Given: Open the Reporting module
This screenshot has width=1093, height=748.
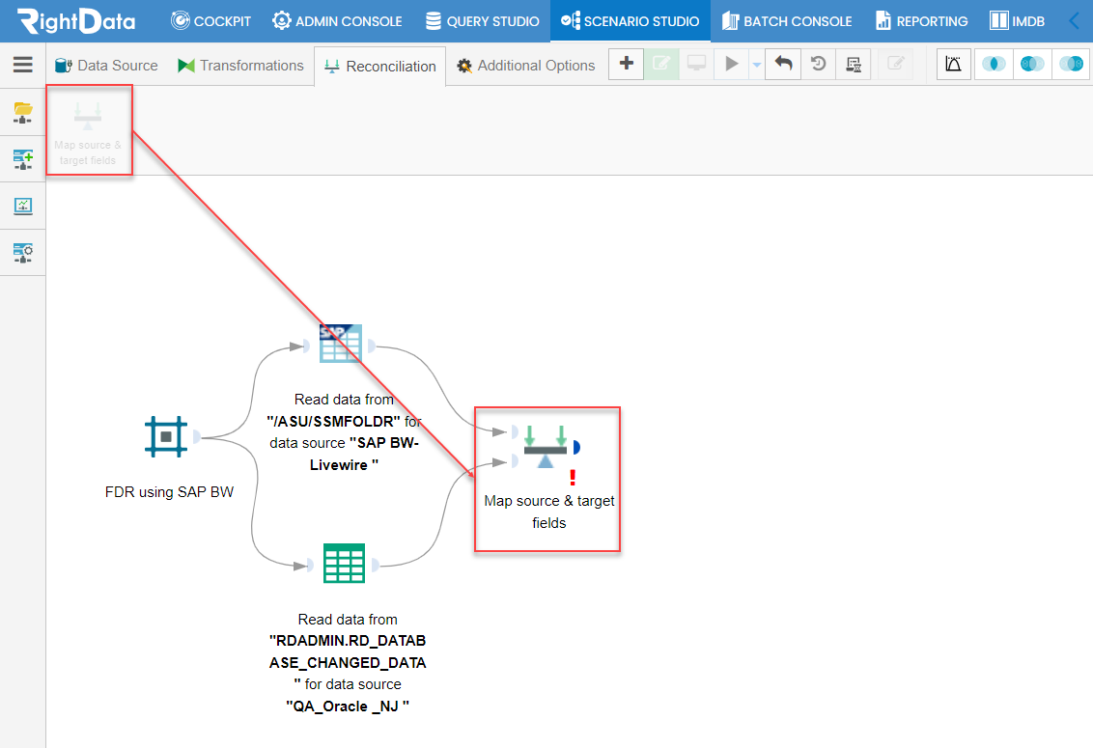Looking at the screenshot, I should (921, 21).
